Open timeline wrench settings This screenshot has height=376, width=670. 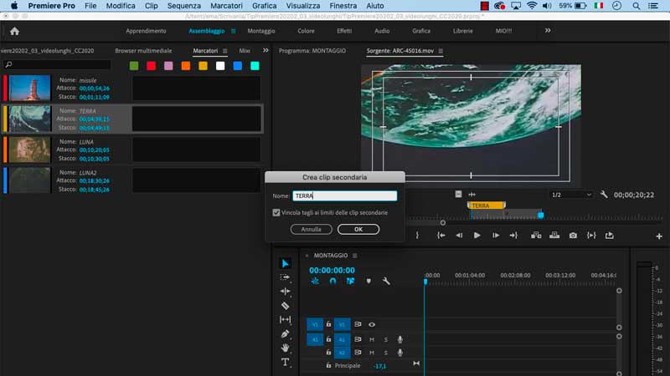(386, 281)
